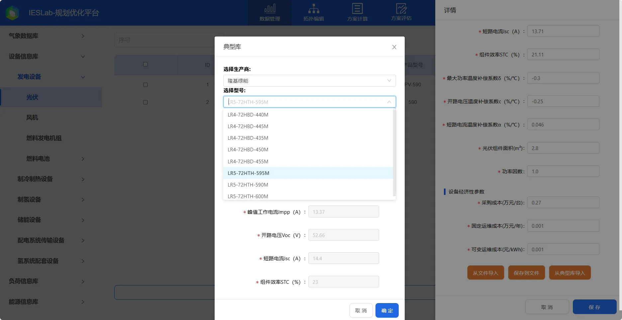The width and height of the screenshot is (622, 320).
Task: Choose model LR4-72HBD-450M from the list
Action: tap(308, 150)
